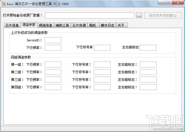Focus last-upgrade 下行频率 field below ServiceID
This screenshot has height=132, width=185.
tap(53, 48)
